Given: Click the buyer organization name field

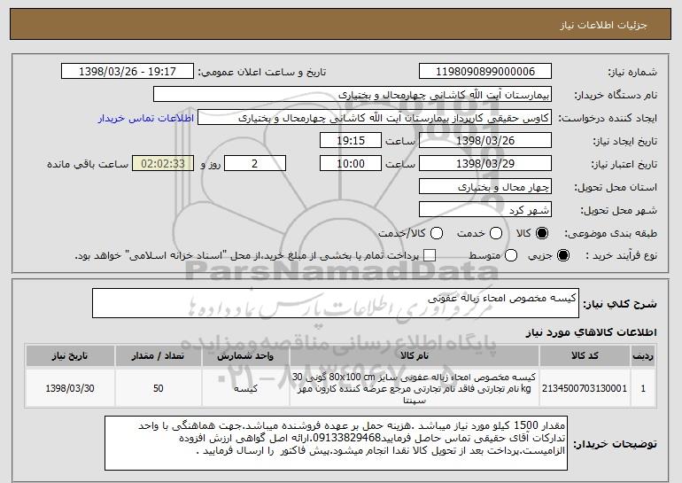Looking at the screenshot, I should (x=353, y=95).
